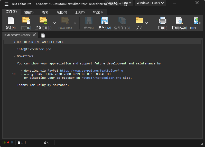The height and width of the screenshot is (147, 205).
Task: Select the TextEditorPro.readme document tab
Action: pos(17,35)
